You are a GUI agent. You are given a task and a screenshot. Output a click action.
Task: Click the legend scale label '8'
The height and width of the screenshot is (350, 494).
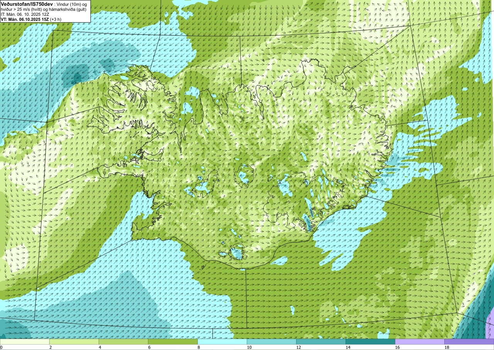[x=200, y=347]
